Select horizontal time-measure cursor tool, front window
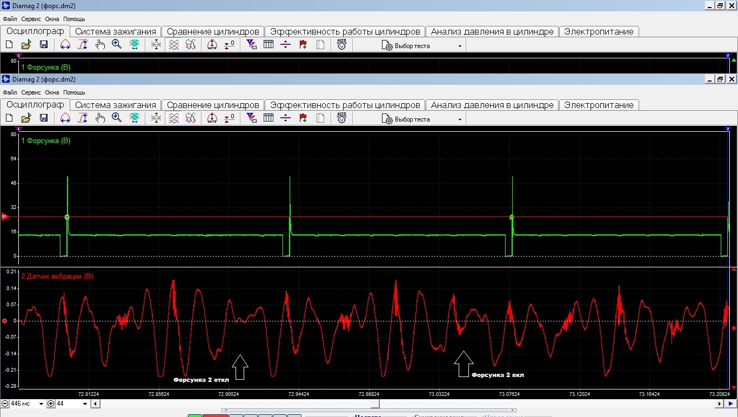The width and height of the screenshot is (738, 417). (x=65, y=118)
